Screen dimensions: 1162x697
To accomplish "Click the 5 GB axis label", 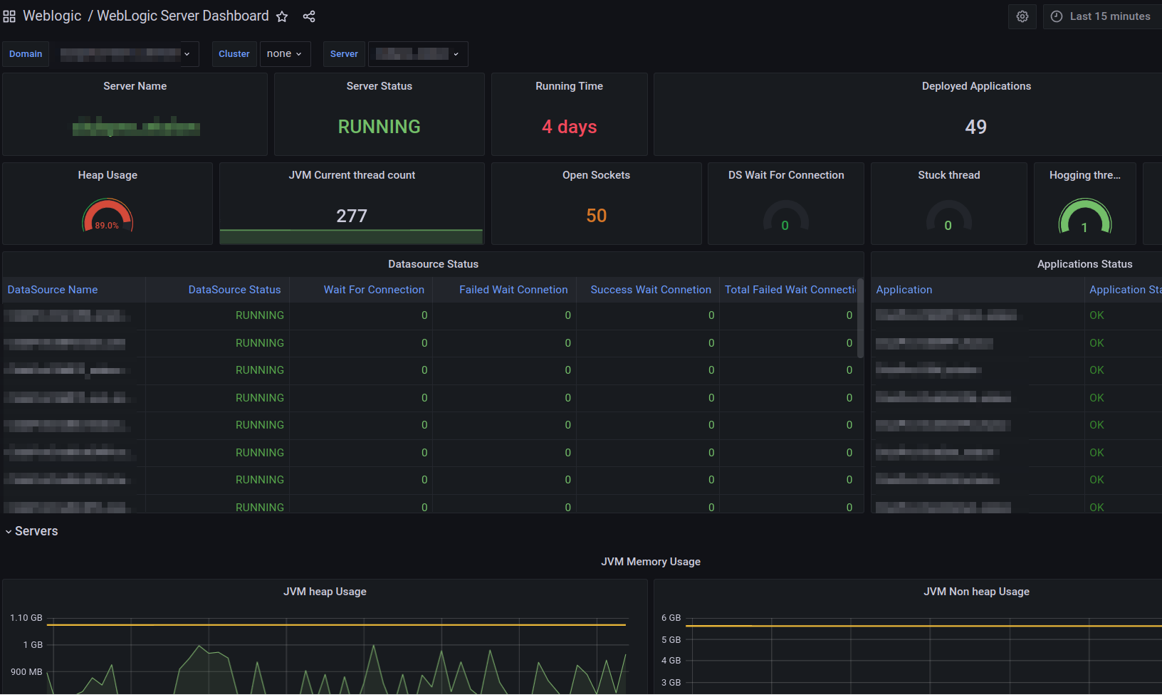I will [671, 640].
